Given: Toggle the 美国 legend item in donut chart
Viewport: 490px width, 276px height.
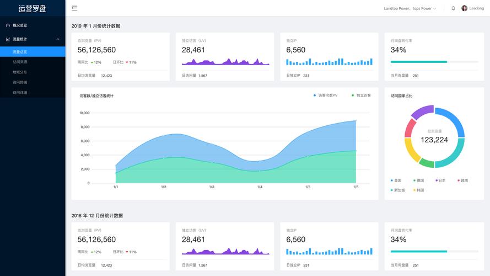Looking at the screenshot, I should coord(396,181).
